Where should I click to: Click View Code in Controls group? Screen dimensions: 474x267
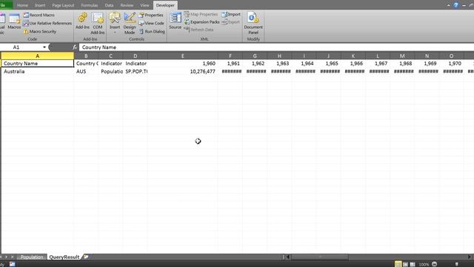[x=151, y=23]
